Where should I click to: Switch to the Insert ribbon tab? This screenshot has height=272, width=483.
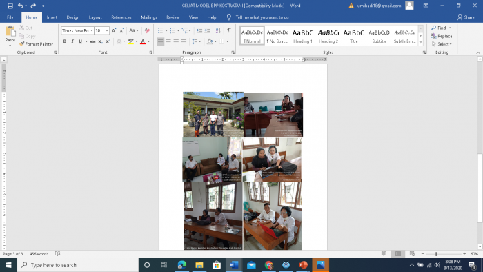[52, 17]
